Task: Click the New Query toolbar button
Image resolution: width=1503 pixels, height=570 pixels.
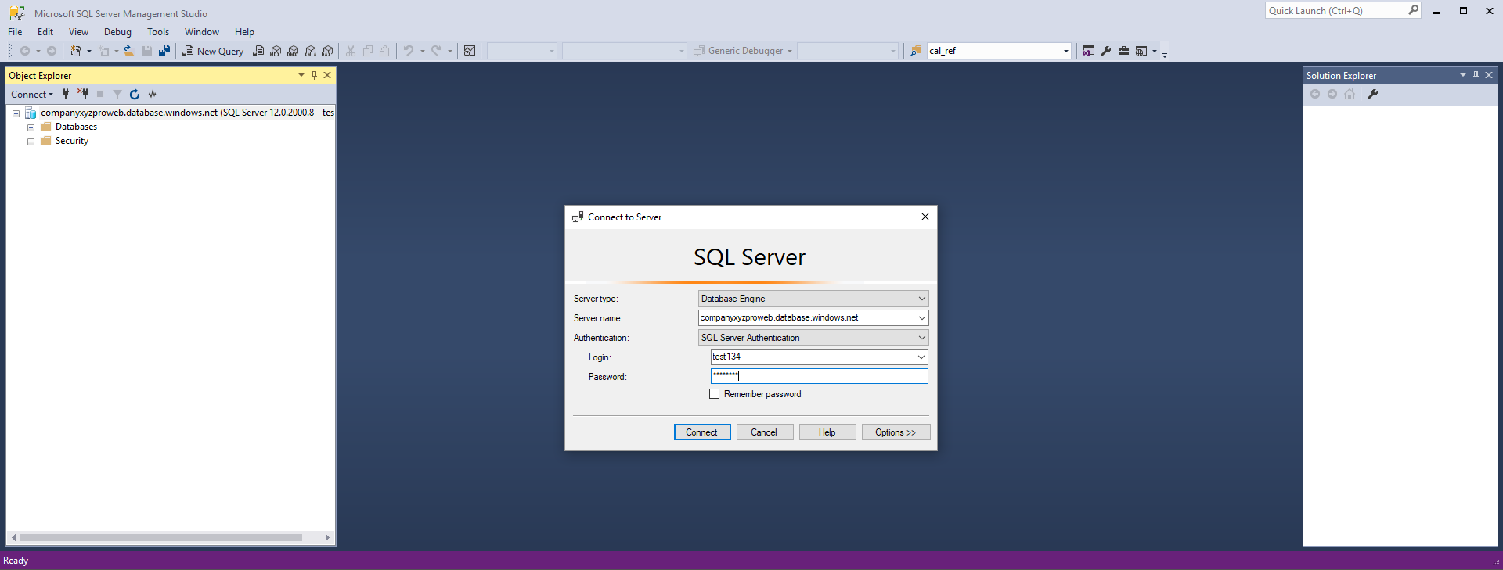Action: tap(213, 51)
